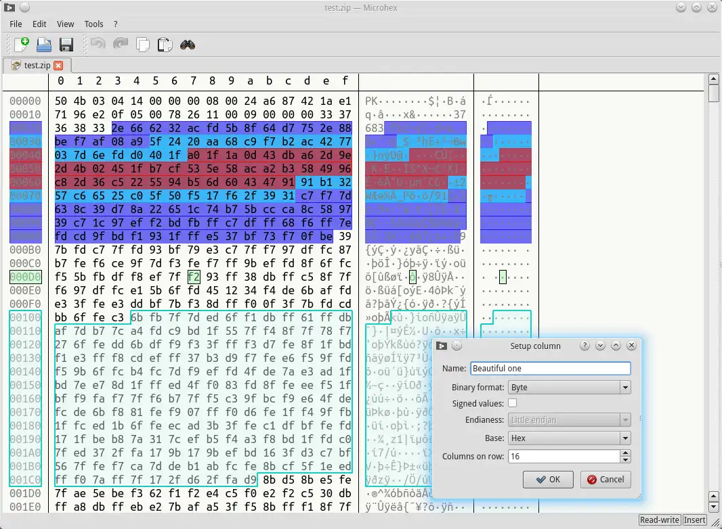
Task: Toggle the Read-write status indicator
Action: point(659,520)
